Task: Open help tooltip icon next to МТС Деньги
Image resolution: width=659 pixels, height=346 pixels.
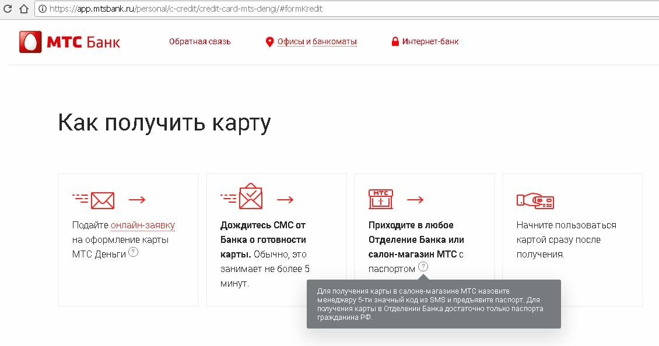Action: (x=133, y=252)
